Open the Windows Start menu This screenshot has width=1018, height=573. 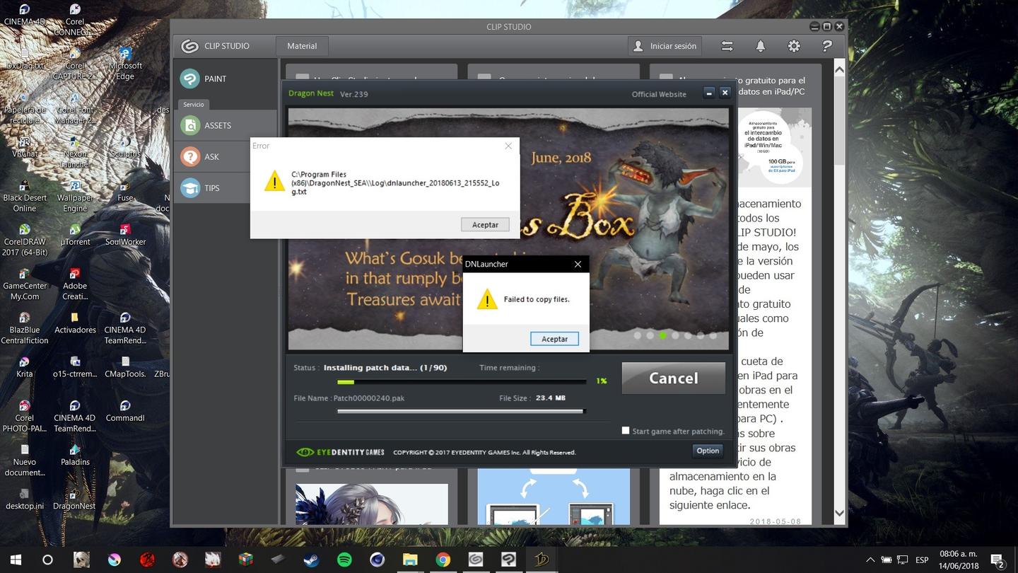point(16,560)
